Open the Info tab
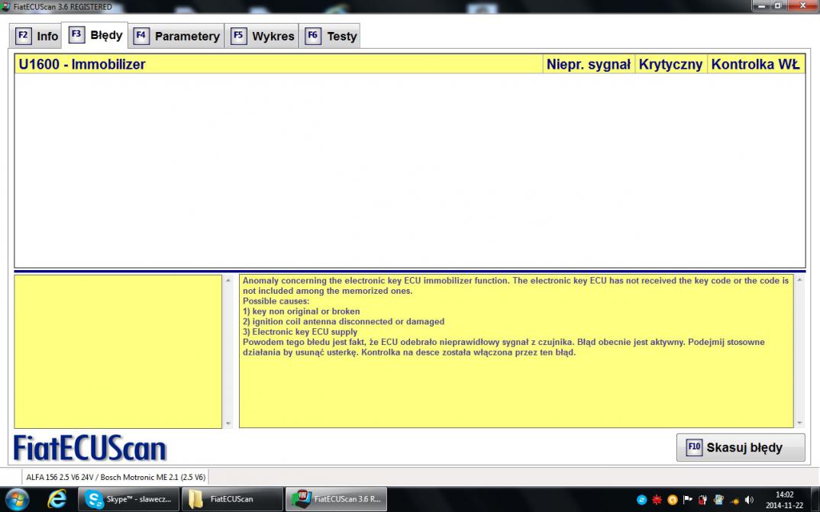 (36, 36)
